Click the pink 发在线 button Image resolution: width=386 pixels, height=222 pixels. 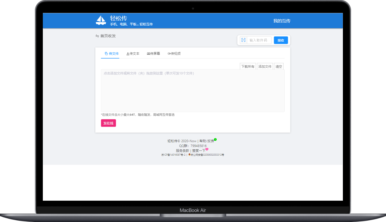pos(108,123)
